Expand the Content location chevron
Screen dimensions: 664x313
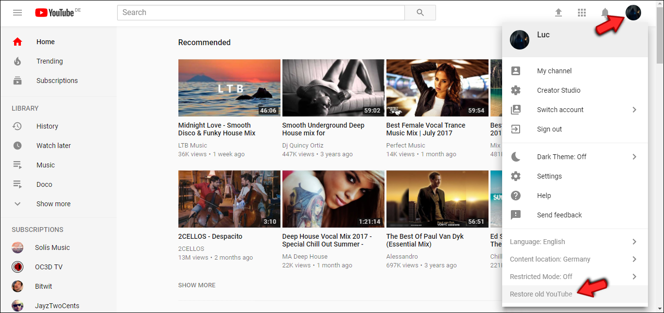(634, 259)
